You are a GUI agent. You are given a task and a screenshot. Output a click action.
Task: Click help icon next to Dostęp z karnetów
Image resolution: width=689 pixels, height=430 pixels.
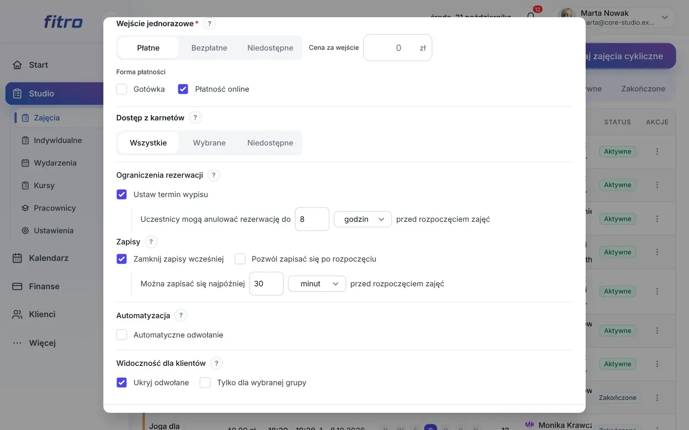(195, 118)
